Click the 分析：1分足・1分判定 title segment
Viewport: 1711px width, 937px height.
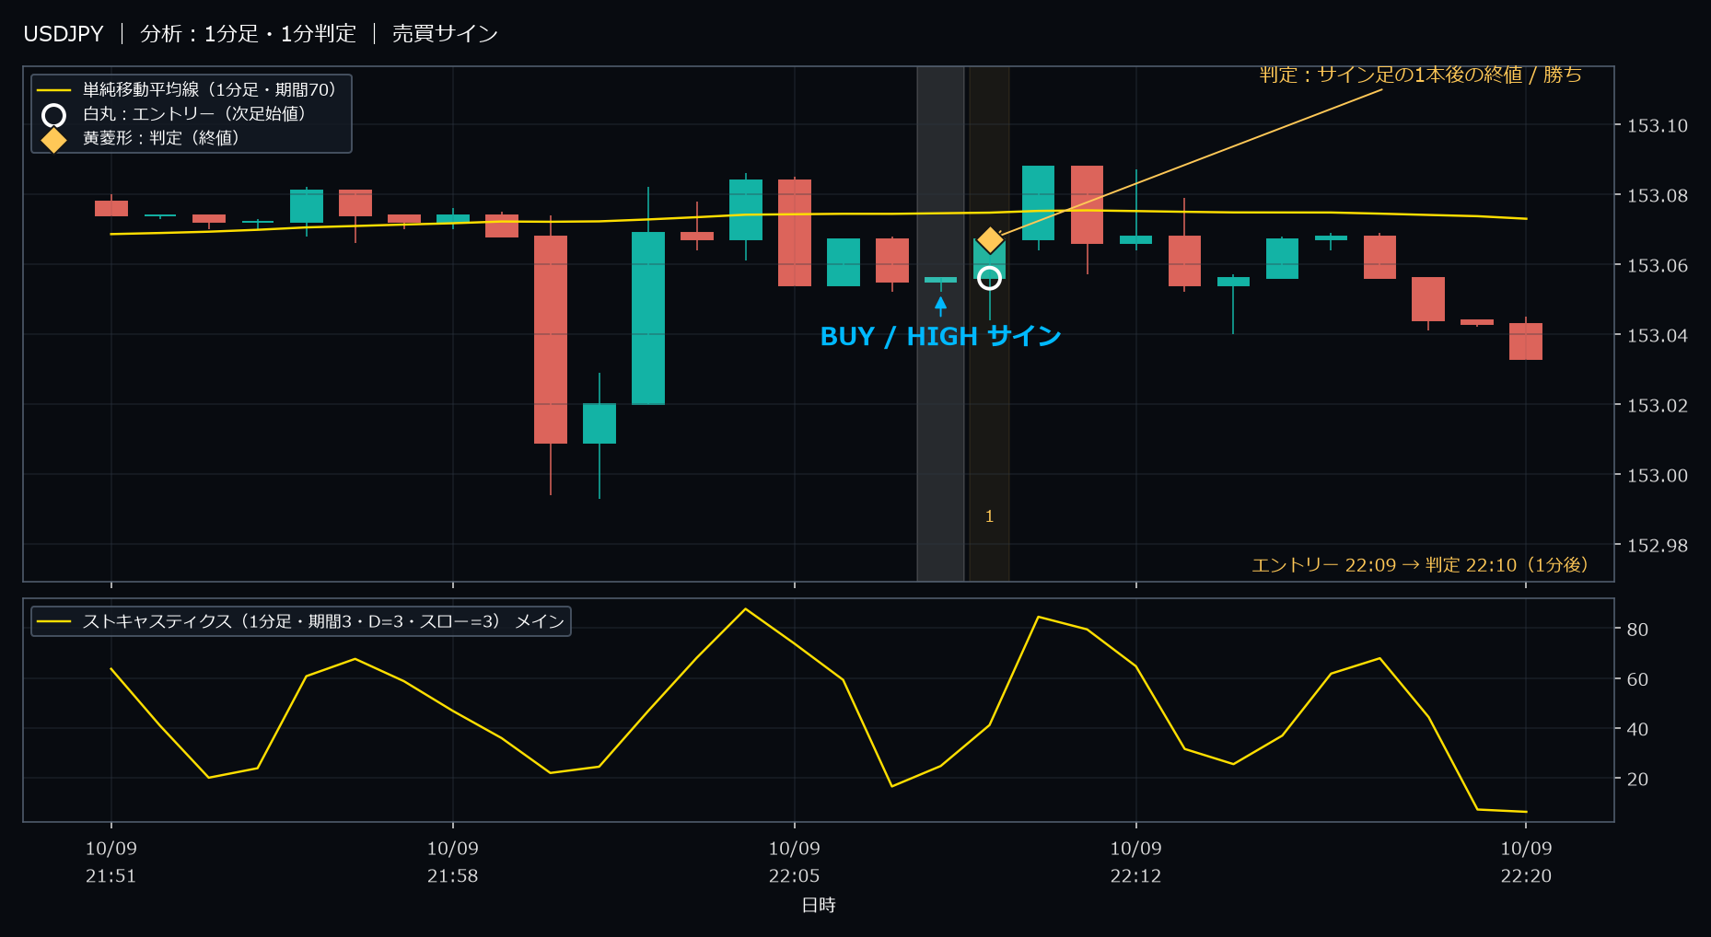tap(248, 34)
